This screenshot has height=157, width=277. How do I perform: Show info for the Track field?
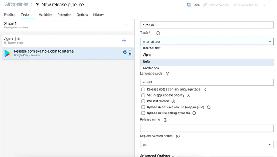pyautogui.click(x=158, y=33)
